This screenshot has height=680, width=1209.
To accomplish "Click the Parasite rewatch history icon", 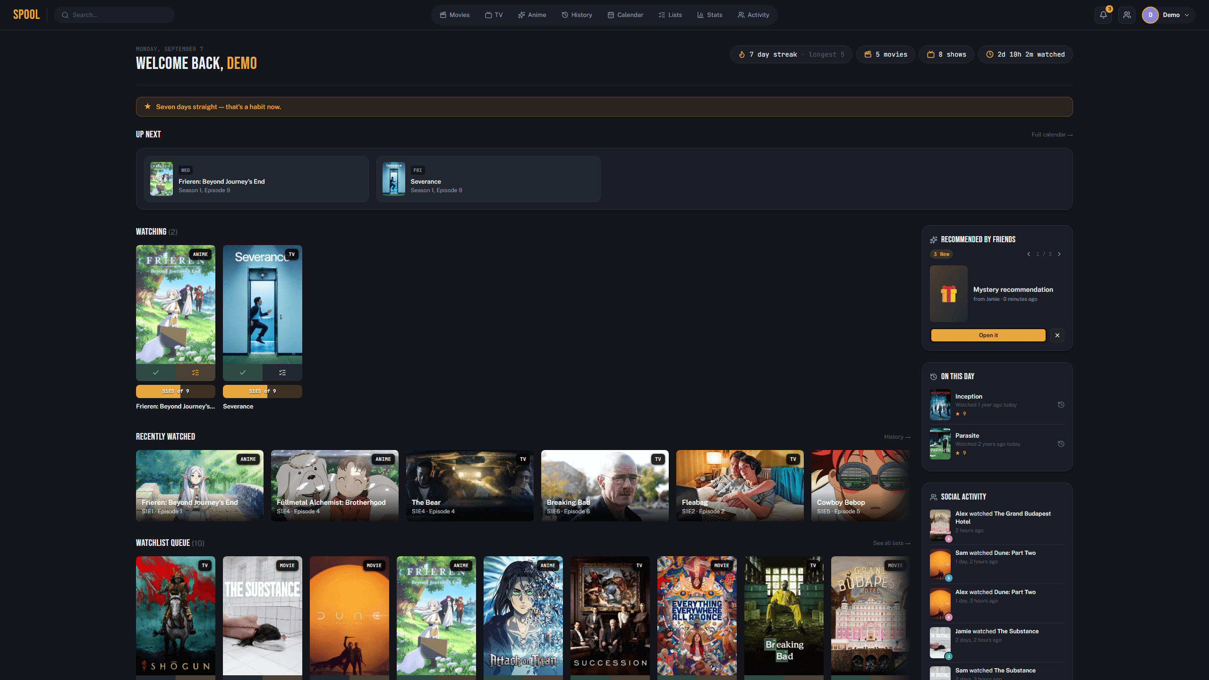I will click(1061, 444).
